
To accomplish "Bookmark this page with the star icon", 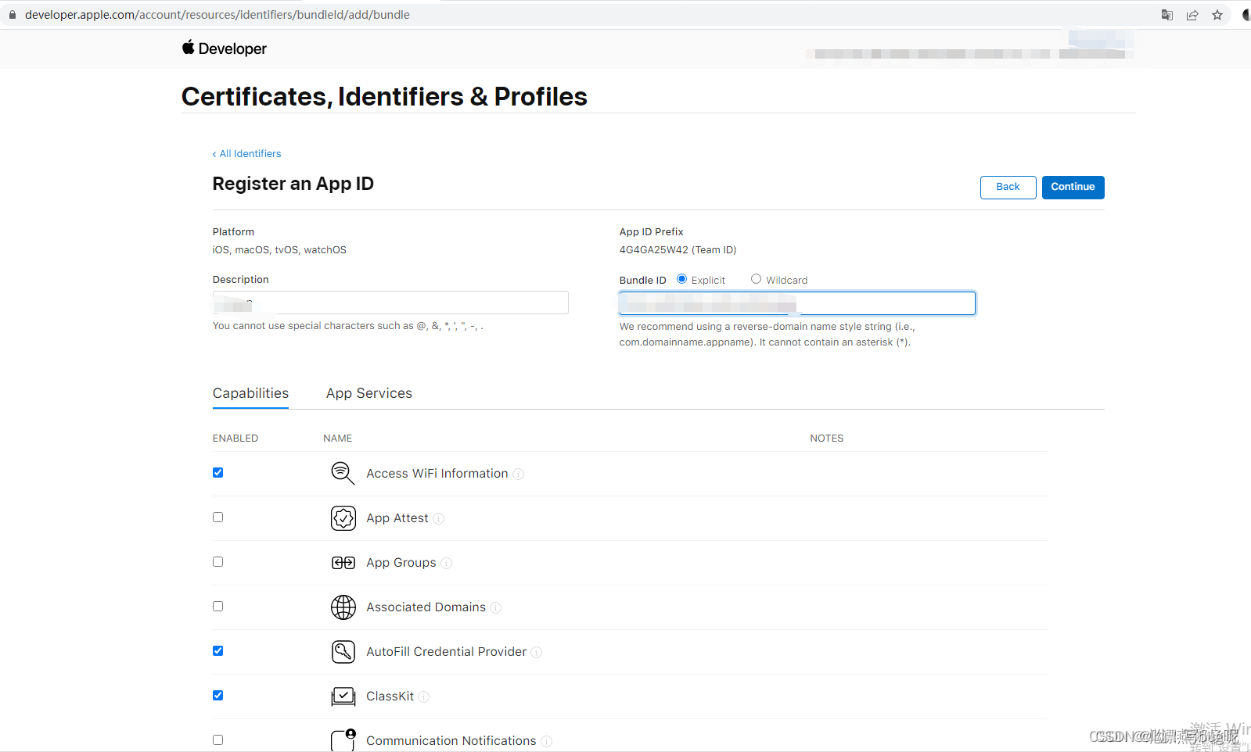I will click(x=1217, y=15).
